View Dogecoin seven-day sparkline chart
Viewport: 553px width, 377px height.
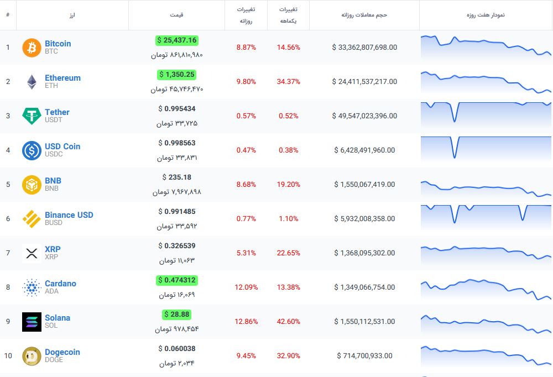(486, 356)
